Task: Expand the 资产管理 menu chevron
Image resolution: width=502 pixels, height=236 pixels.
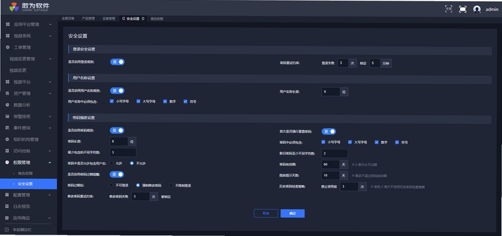Action: coord(50,94)
